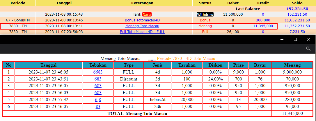Select the Last Balance value 152,231.50
The height and width of the screenshot is (121, 316).
tap(297, 9)
